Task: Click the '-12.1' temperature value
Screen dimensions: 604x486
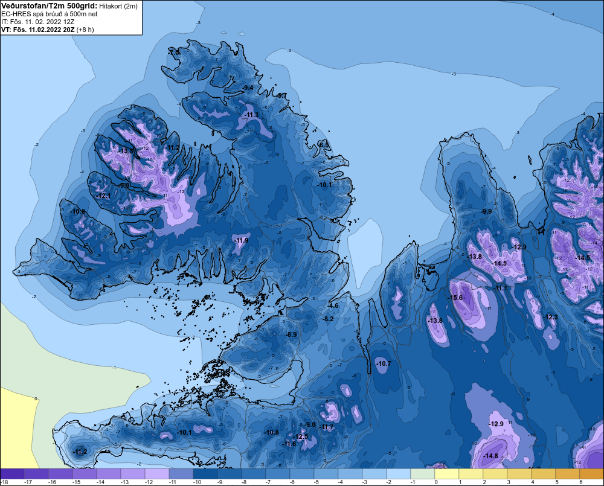Action: point(103,196)
